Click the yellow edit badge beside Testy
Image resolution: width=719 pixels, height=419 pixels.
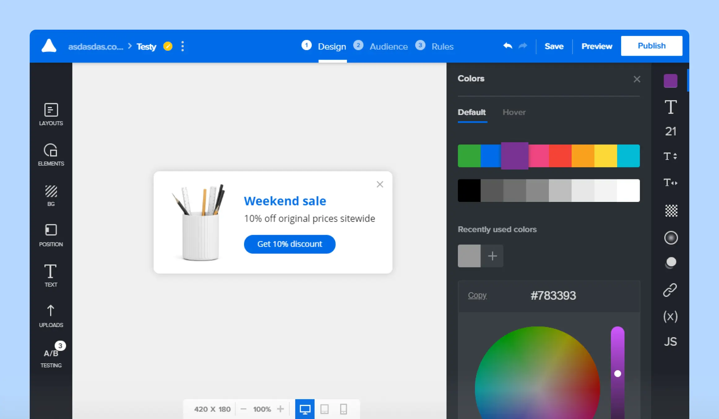[168, 46]
